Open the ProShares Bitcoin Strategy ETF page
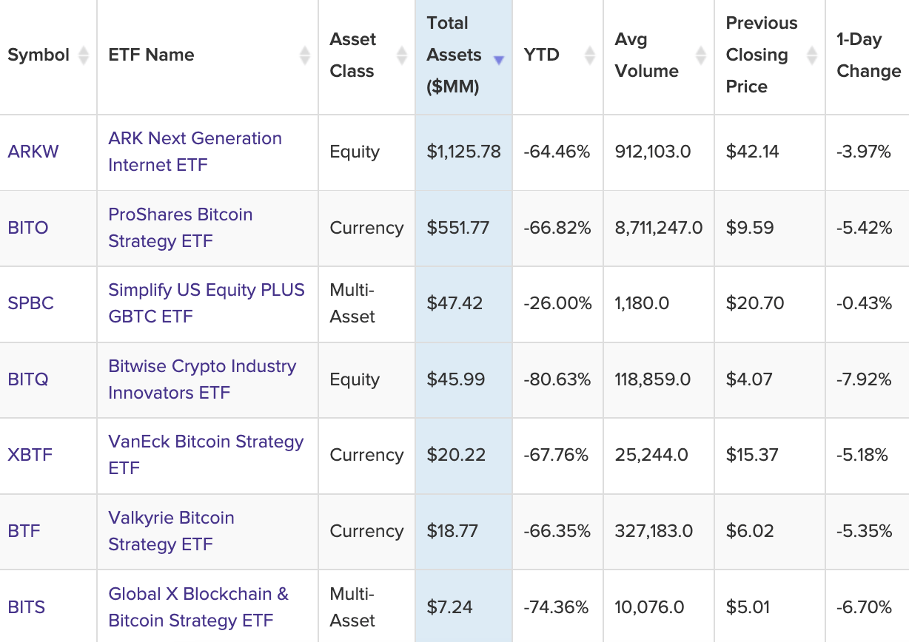Viewport: 909px width, 642px height. tap(181, 227)
